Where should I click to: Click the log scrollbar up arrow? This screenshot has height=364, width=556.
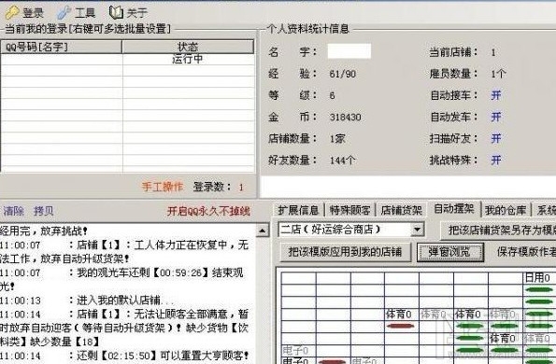tap(262, 231)
